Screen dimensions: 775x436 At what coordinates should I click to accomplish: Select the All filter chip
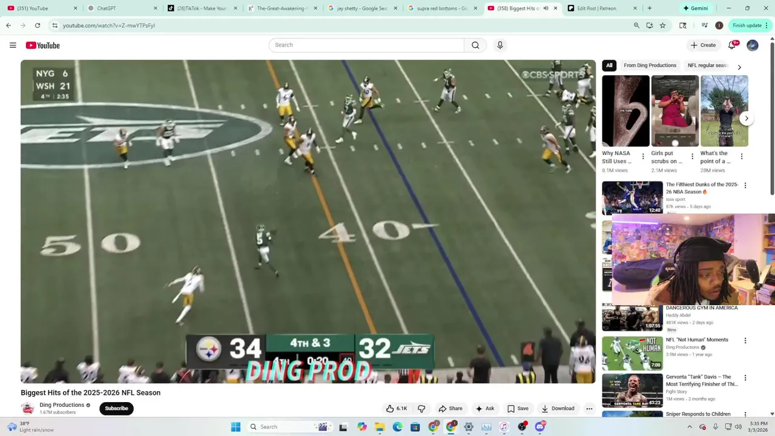click(x=609, y=65)
